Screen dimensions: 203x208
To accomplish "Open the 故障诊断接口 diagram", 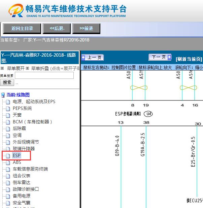I will coord(26,189).
